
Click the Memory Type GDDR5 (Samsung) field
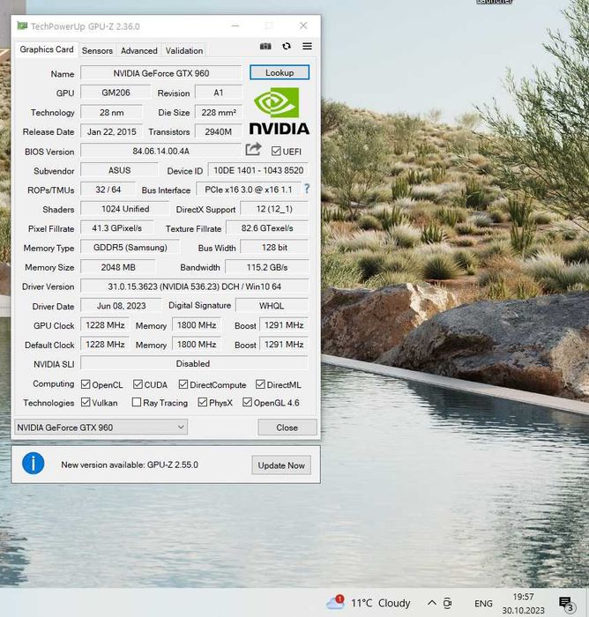(130, 247)
